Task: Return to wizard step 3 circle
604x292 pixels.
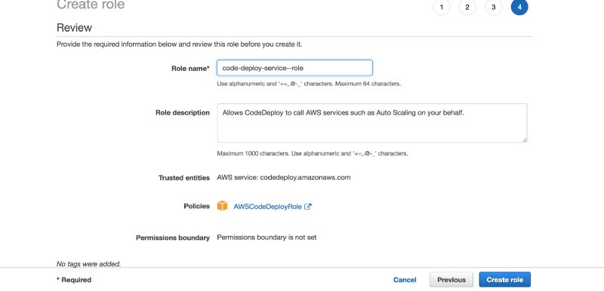Action: [494, 7]
